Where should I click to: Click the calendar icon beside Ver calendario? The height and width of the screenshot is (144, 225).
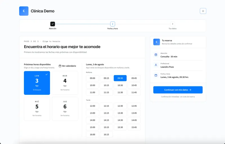(x=60, y=66)
